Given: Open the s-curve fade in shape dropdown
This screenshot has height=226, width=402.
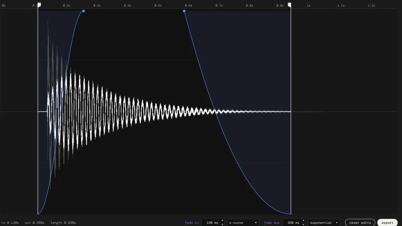Looking at the screenshot, I should coord(243,223).
